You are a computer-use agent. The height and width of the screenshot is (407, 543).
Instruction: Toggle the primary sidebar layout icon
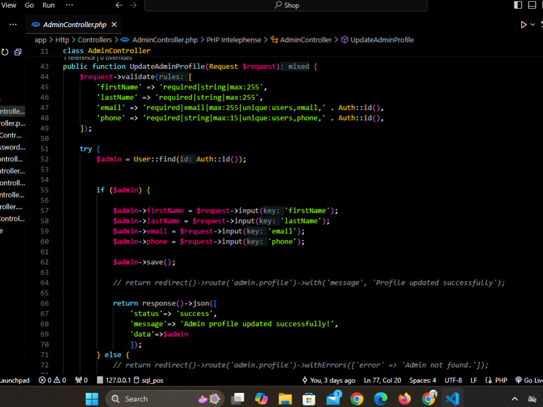click(517, 5)
